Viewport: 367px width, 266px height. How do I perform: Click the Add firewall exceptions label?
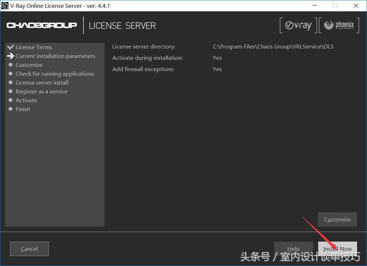click(x=143, y=69)
